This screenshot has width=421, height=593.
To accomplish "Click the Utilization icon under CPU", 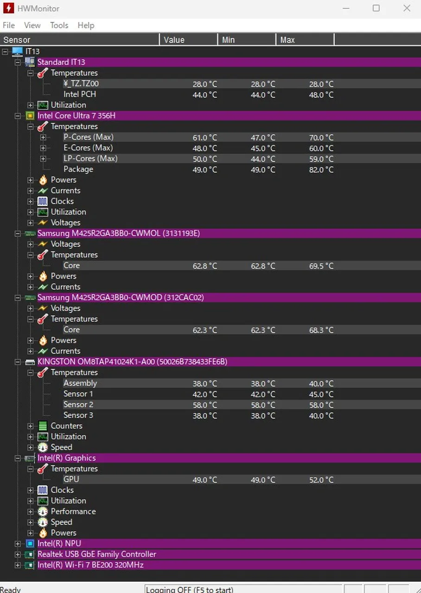I will click(x=43, y=212).
